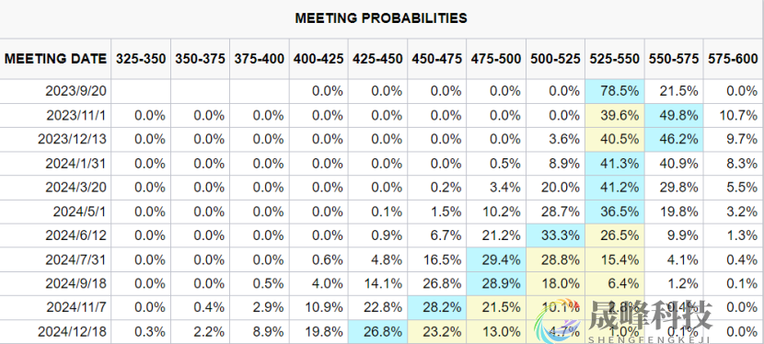This screenshot has height=344, width=764.
Task: Select the 525-550 column header
Action: 614,59
